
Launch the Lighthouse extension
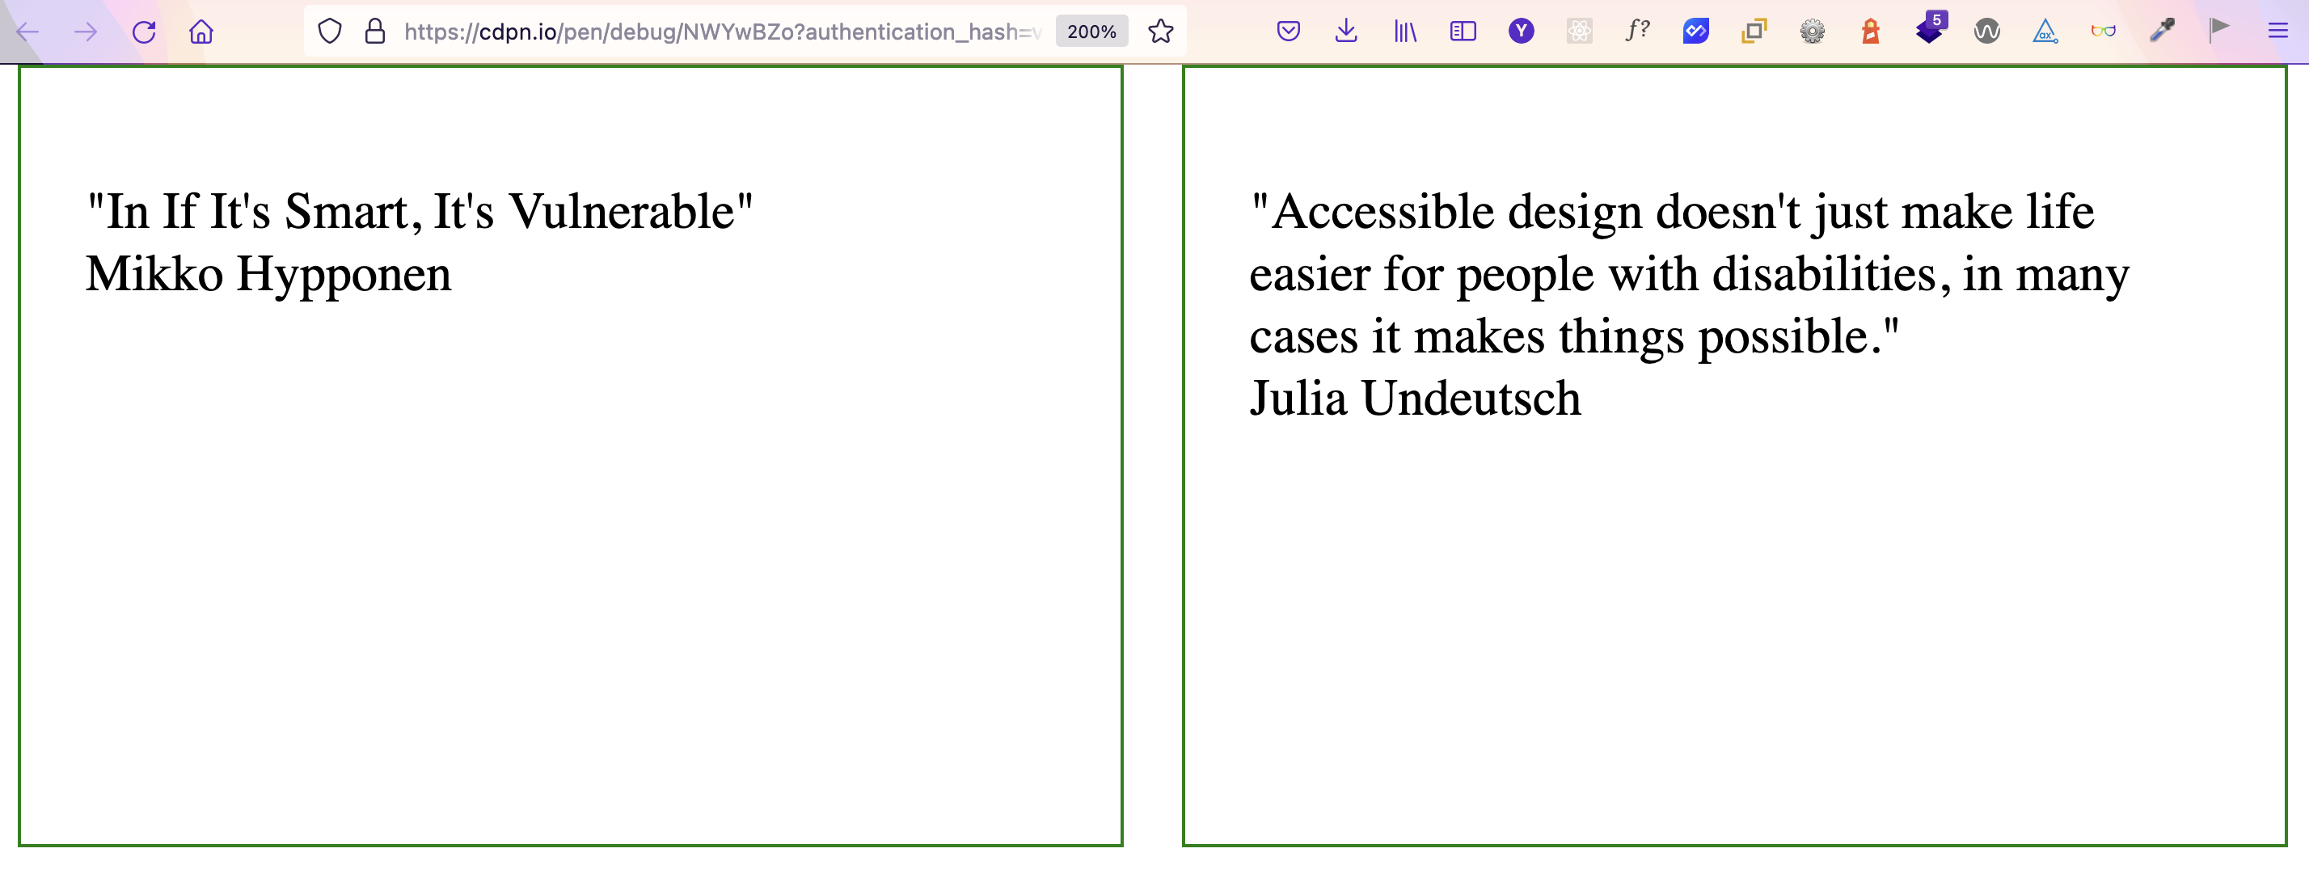pyautogui.click(x=1871, y=32)
